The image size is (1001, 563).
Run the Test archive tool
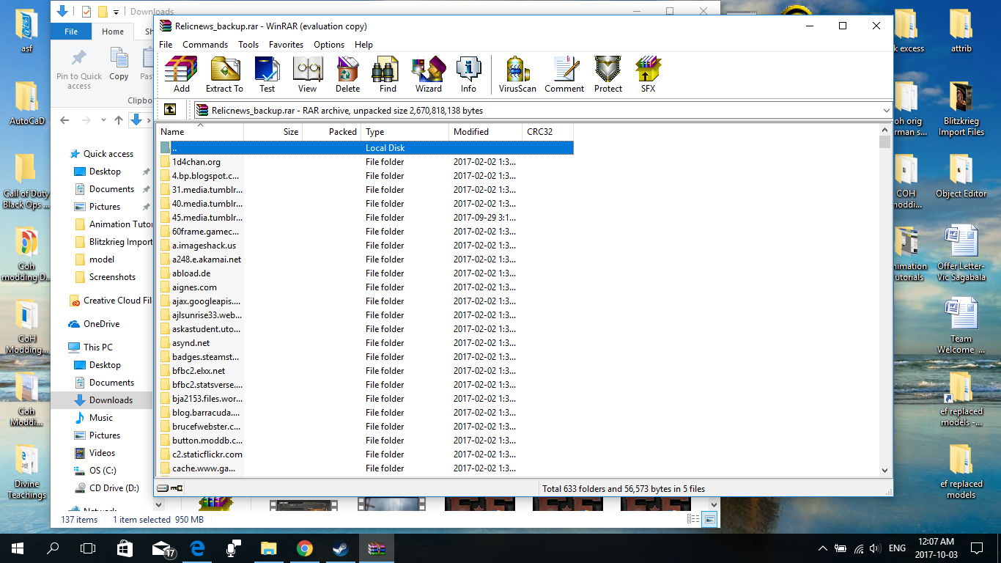pyautogui.click(x=267, y=75)
